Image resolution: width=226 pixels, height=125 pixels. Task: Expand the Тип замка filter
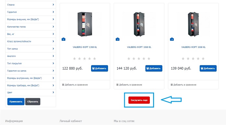[x=30, y=49]
